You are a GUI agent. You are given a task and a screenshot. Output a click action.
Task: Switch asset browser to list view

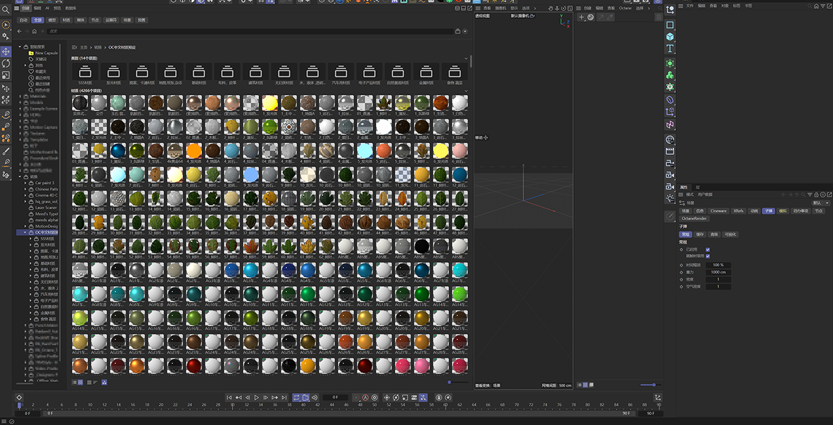click(74, 382)
